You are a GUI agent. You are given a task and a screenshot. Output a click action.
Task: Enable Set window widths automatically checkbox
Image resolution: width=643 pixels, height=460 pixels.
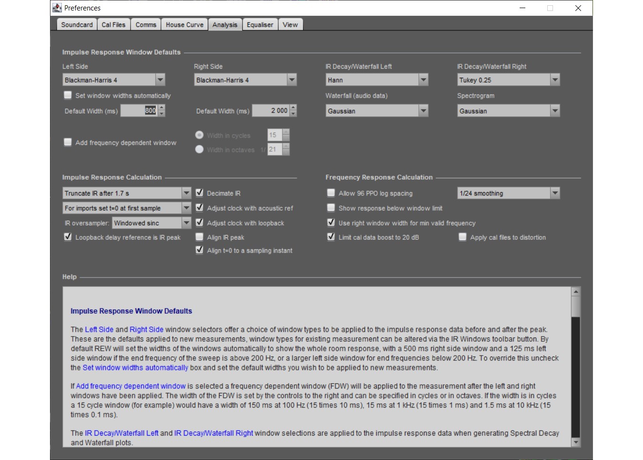[x=68, y=95]
